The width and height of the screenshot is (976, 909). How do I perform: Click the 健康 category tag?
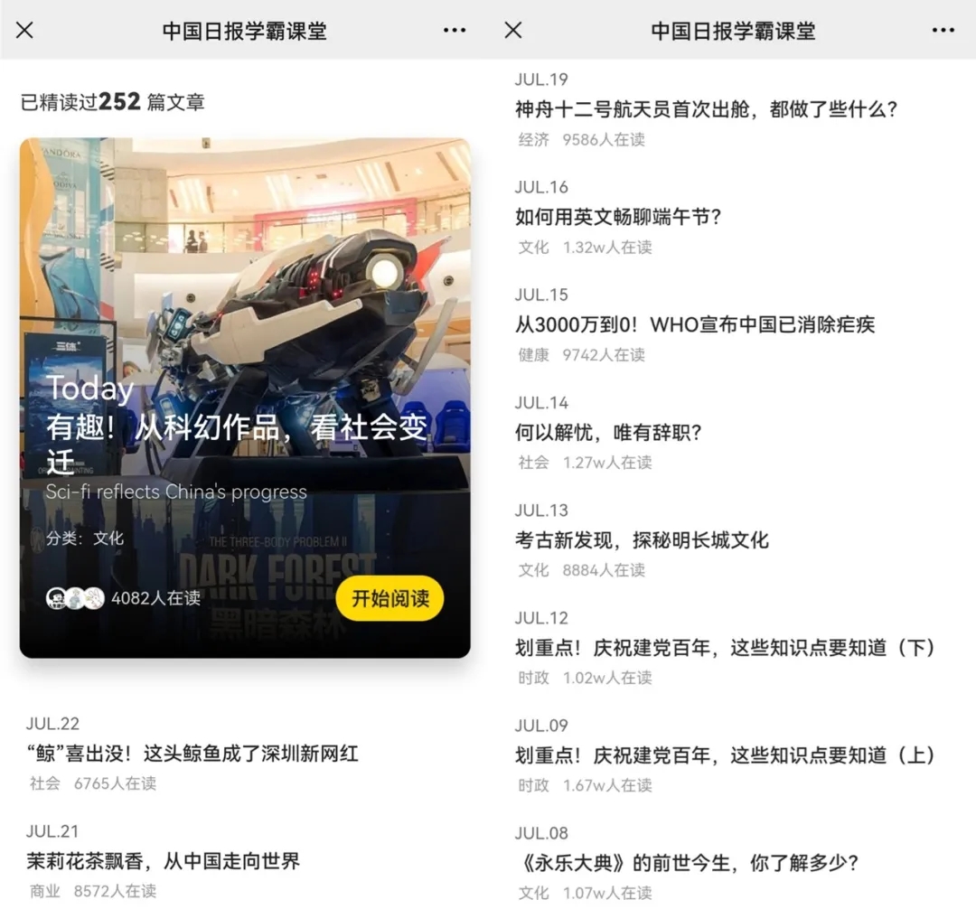coord(534,354)
